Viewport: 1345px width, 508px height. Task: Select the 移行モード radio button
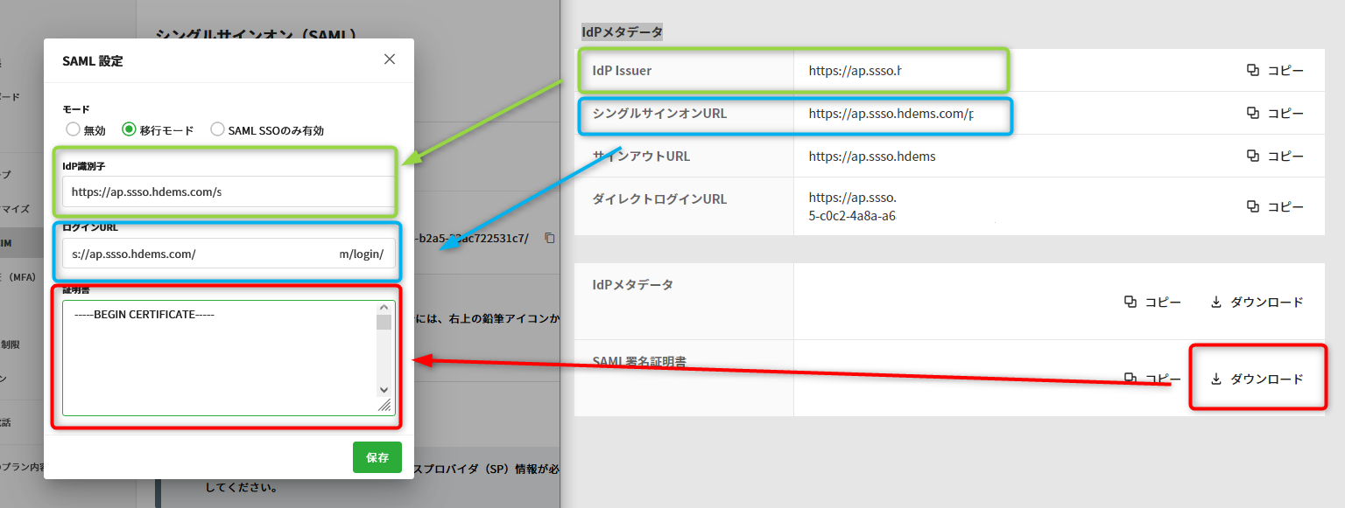[x=130, y=129]
